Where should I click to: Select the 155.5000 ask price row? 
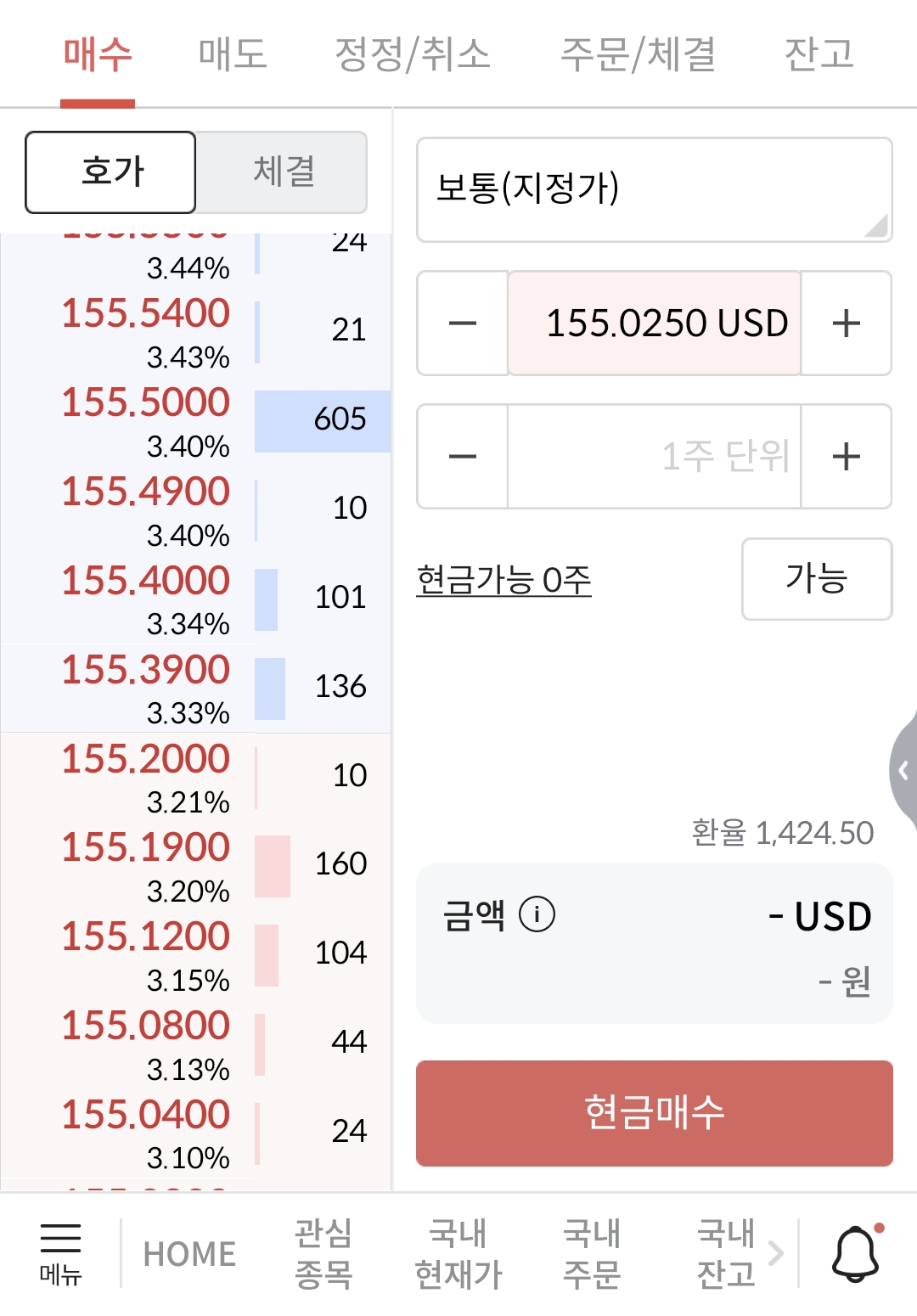coord(195,422)
